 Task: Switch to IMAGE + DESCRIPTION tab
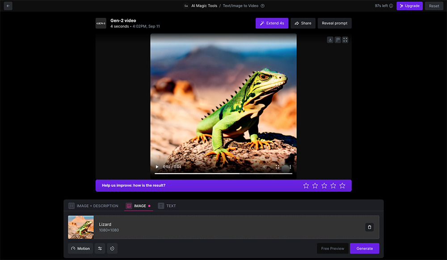tap(93, 206)
